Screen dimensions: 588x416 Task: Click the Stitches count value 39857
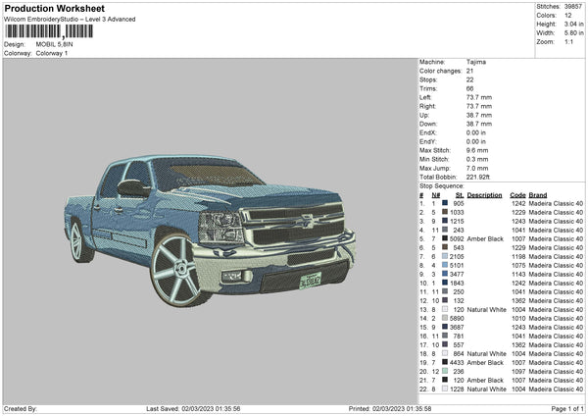pos(573,7)
